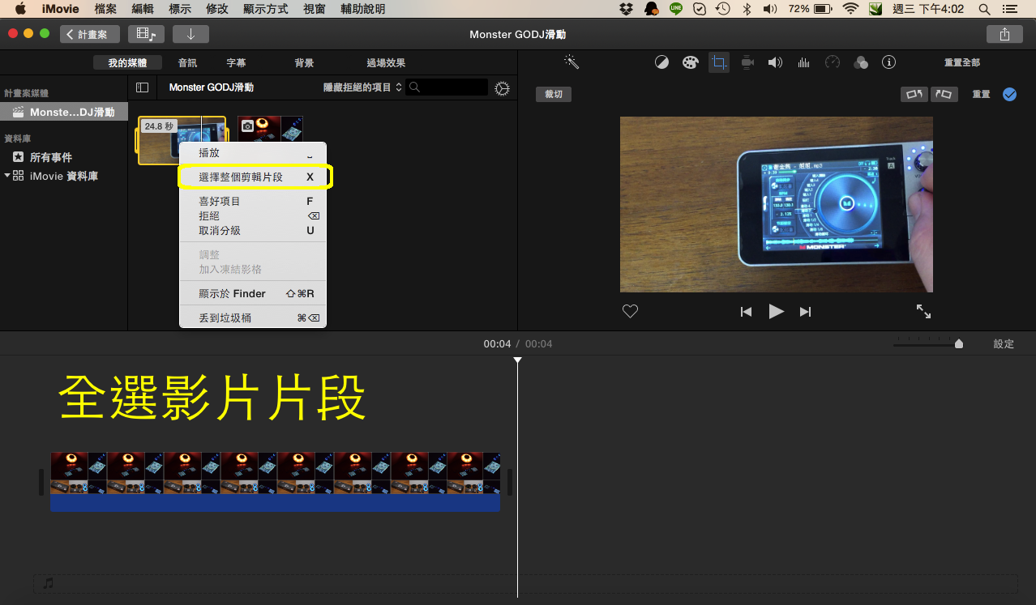
Task: Open the 輔助說明 menu in the menu bar
Action: (x=363, y=9)
